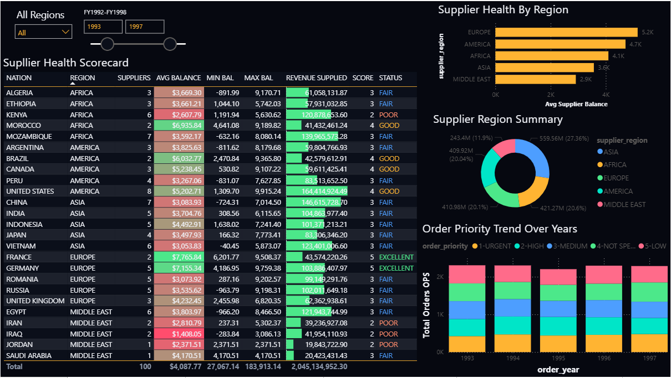
Task: Click the right handle of the year slider
Action: pos(170,44)
